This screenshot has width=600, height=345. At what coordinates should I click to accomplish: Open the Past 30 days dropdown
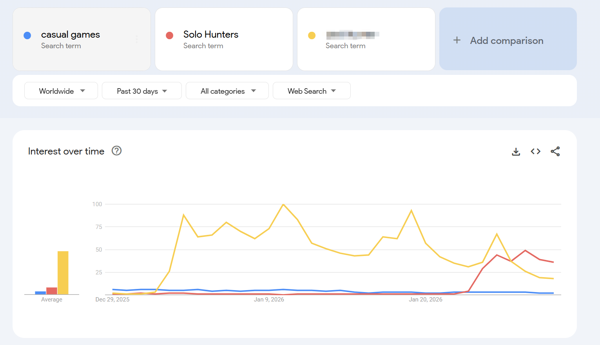click(141, 91)
